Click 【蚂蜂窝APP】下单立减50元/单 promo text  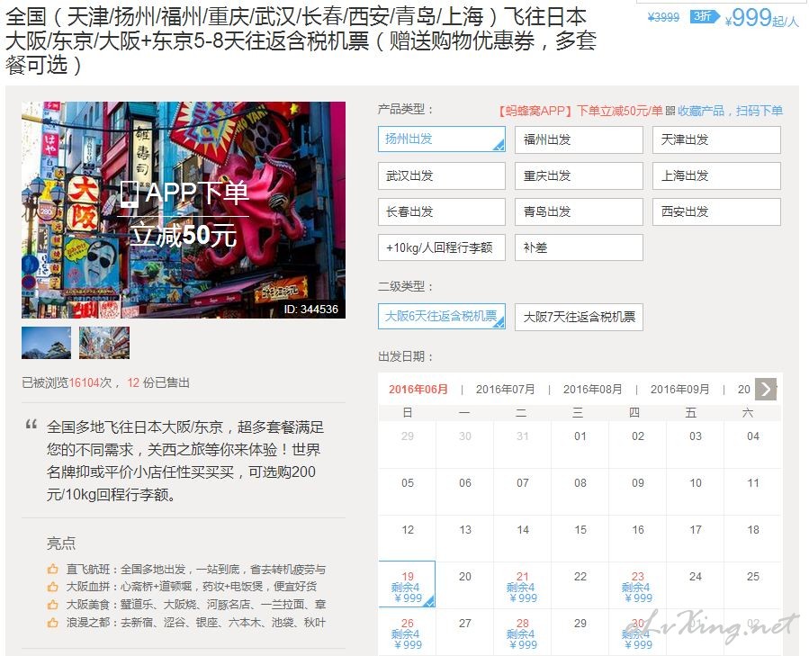click(580, 111)
